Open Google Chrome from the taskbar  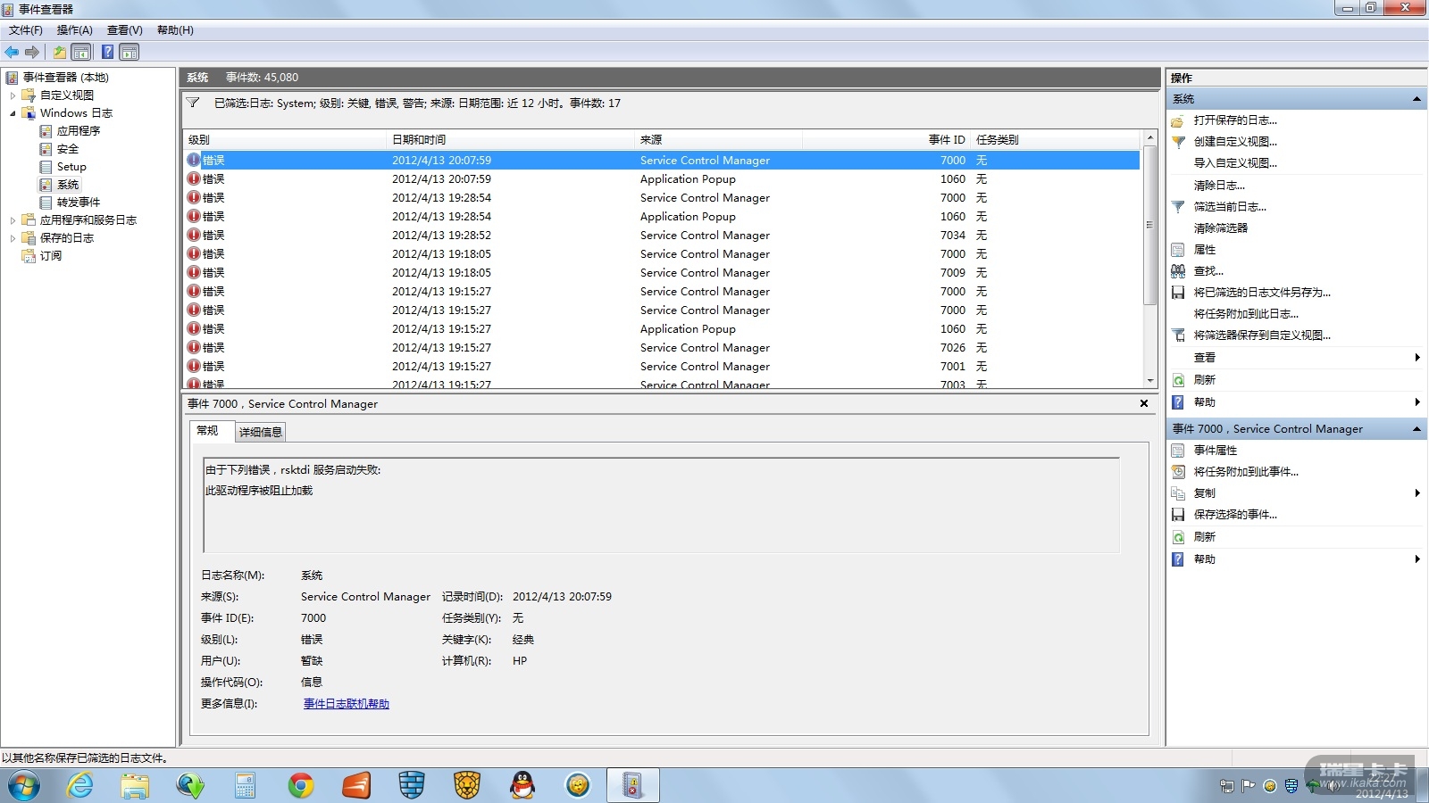click(x=301, y=785)
